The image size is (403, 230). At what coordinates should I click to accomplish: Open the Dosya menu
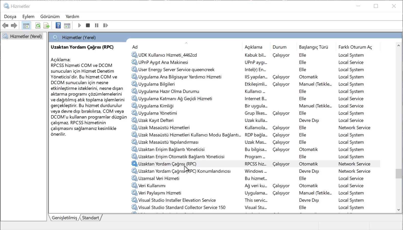click(10, 17)
